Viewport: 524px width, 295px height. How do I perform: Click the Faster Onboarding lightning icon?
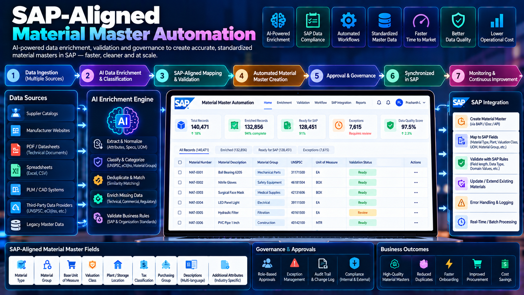[449, 264]
